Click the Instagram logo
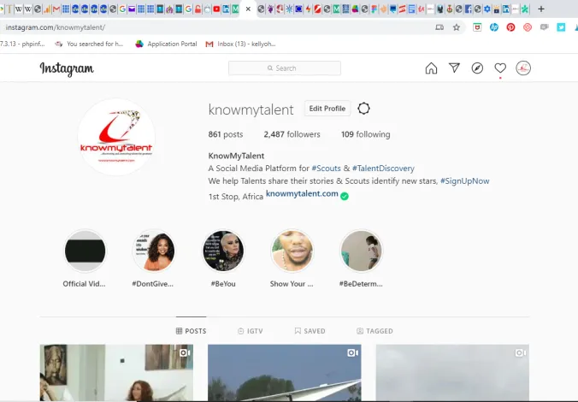 click(x=67, y=68)
